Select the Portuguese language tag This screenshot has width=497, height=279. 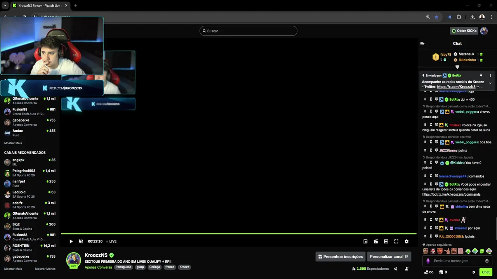point(123,267)
